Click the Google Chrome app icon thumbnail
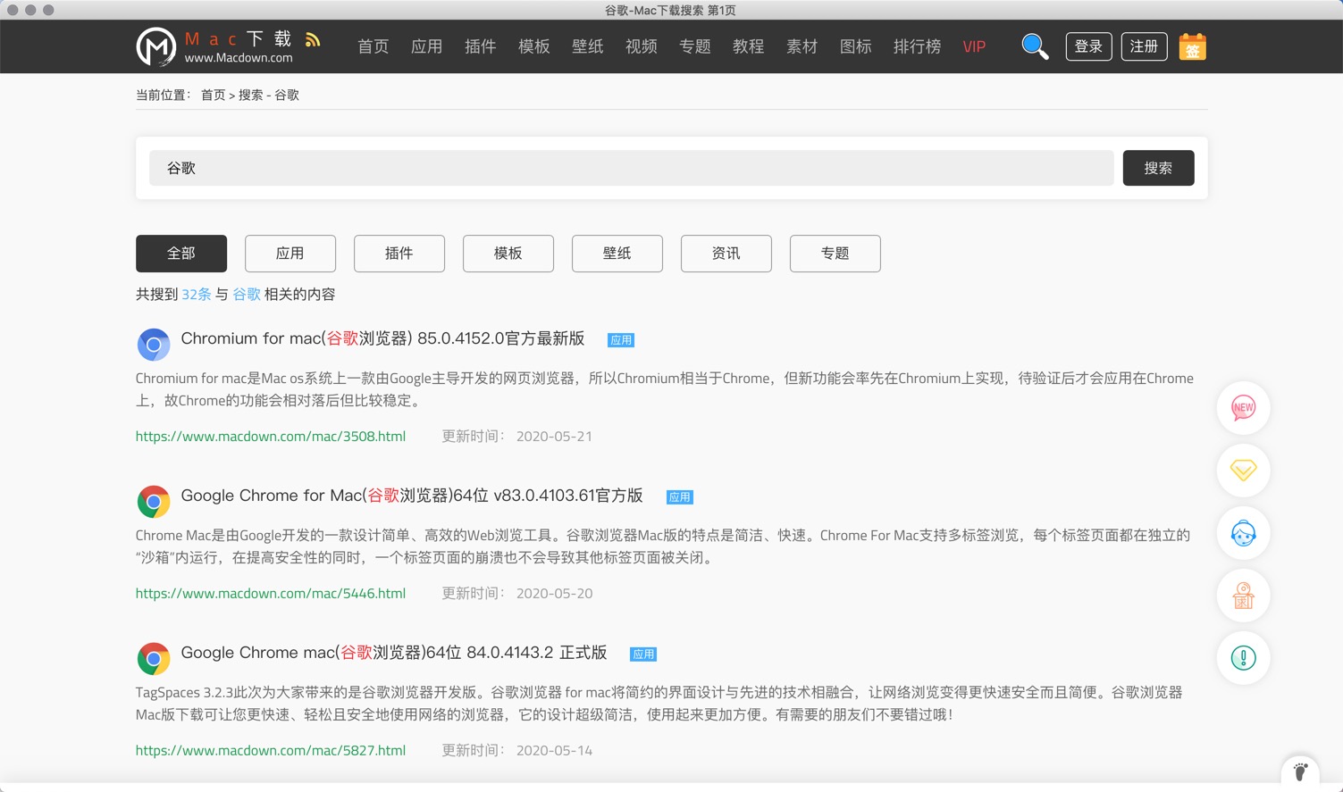Image resolution: width=1343 pixels, height=792 pixels. pyautogui.click(x=153, y=501)
